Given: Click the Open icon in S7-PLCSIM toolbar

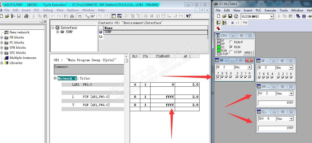Looking at the screenshot, I should click(x=224, y=16).
